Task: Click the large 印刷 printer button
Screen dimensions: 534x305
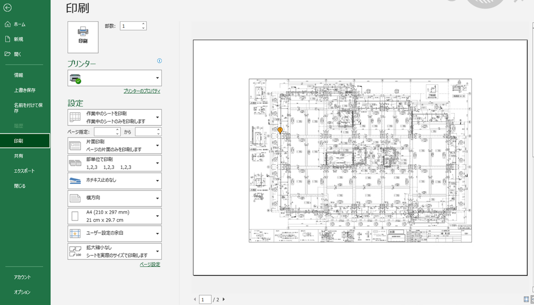Action: [x=83, y=37]
